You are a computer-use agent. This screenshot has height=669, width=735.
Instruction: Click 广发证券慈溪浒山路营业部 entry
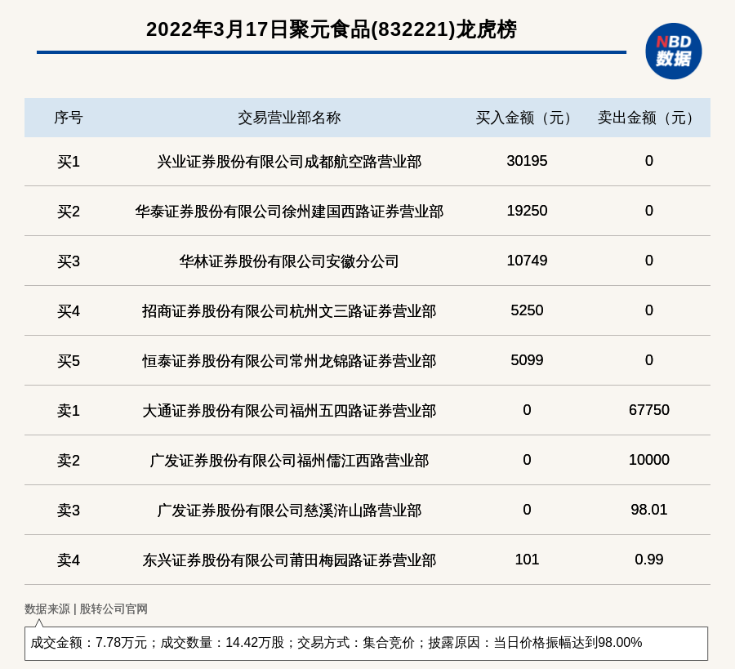tap(289, 511)
